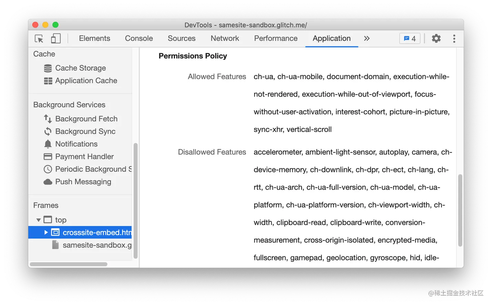The image size is (492, 305).
Task: Click the Background Fetch arrows icon
Action: click(x=48, y=119)
